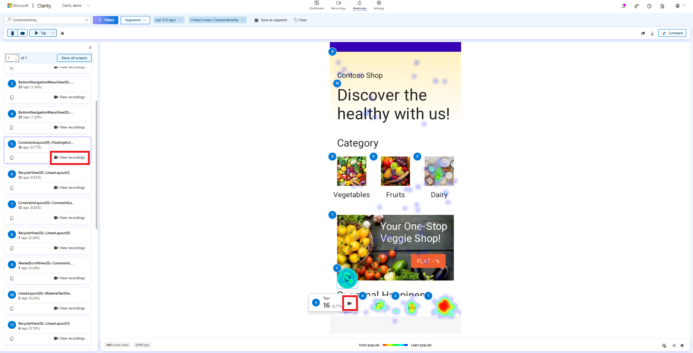The width and height of the screenshot is (693, 353).
Task: Copy element 3 selector icon
Action: 12,98
